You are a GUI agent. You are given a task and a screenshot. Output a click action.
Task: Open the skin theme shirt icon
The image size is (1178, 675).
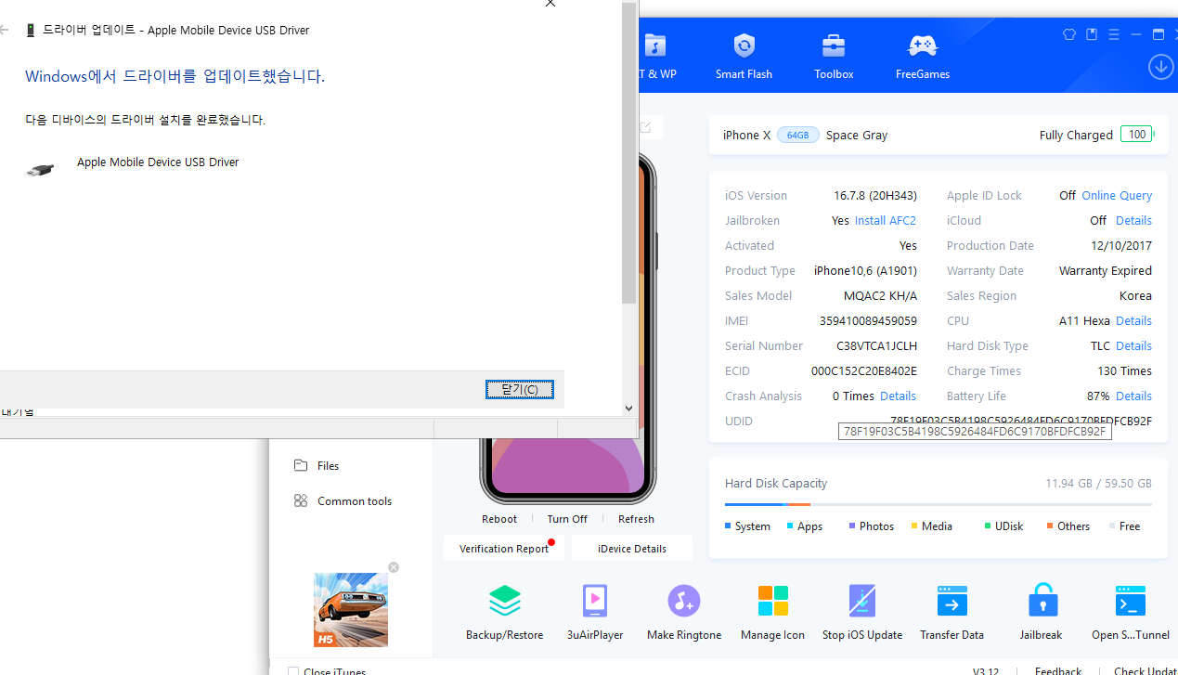(1068, 34)
